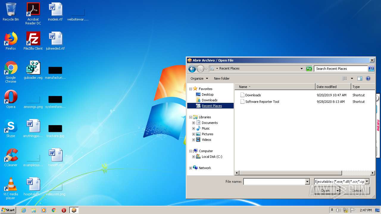Select the insideiii.rtf file icon
The height and width of the screenshot is (214, 381).
[55, 12]
